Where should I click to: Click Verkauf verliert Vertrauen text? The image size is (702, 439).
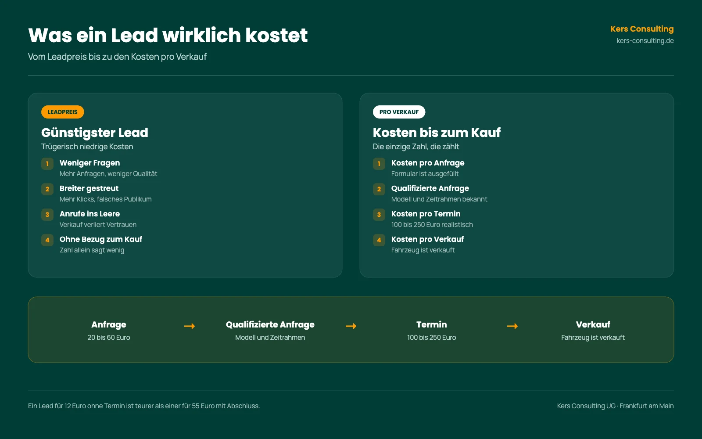click(x=98, y=225)
